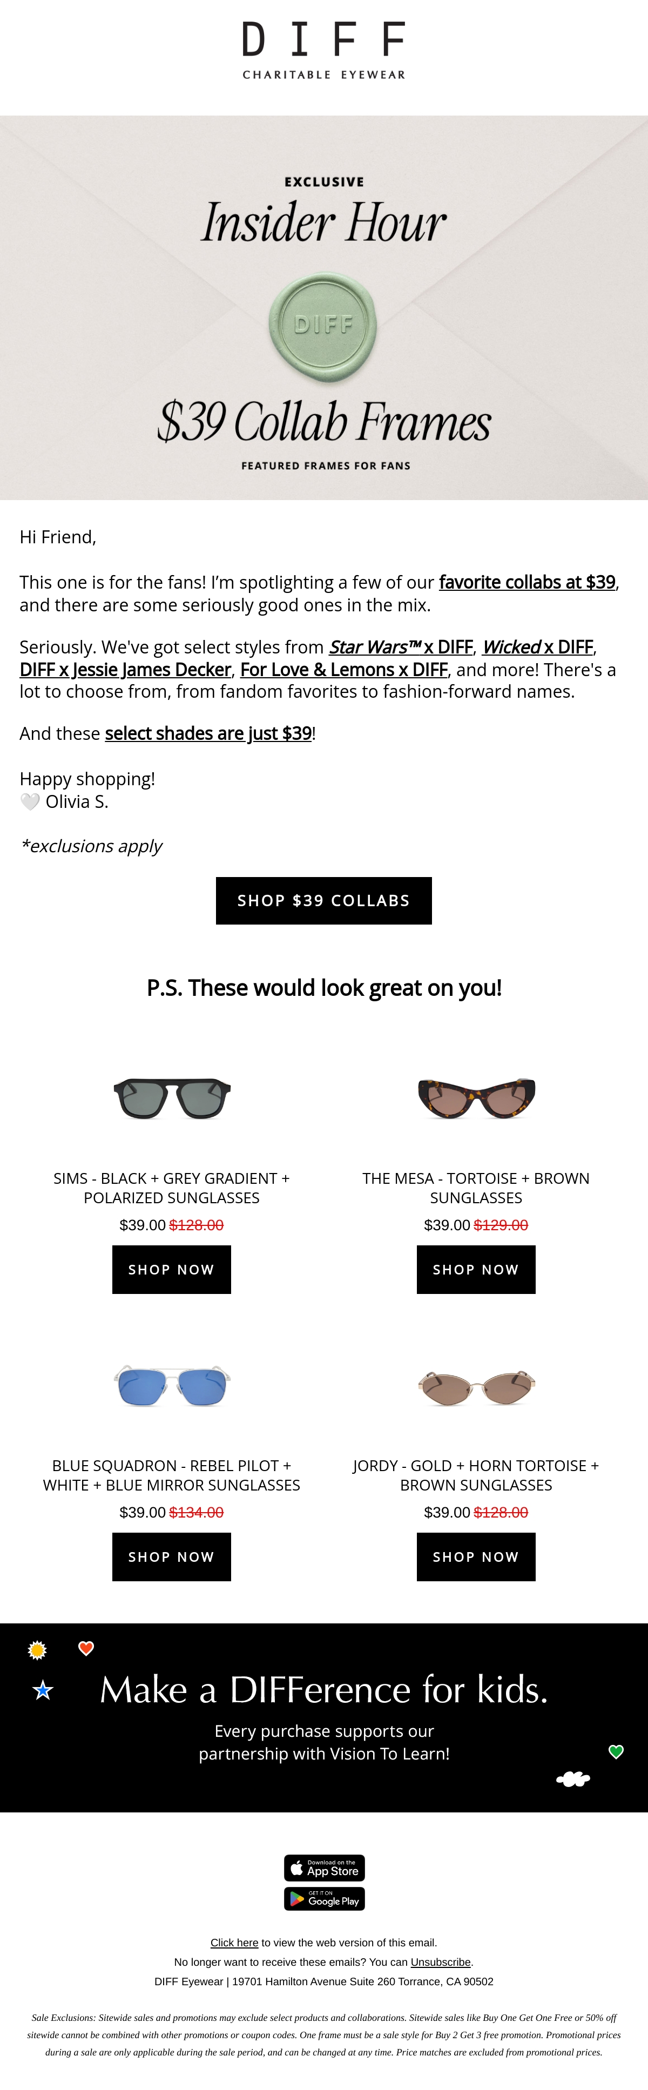
Task: Click The Mesa tortoise sunglasses image
Action: click(476, 1098)
